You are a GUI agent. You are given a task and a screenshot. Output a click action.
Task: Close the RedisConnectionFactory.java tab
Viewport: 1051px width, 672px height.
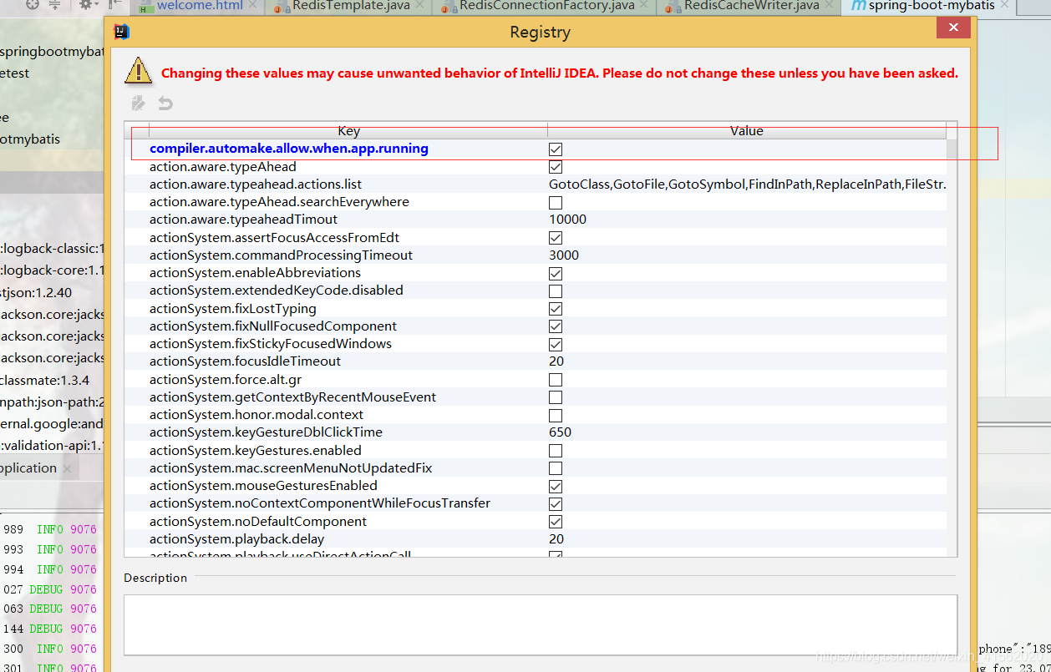coord(645,6)
